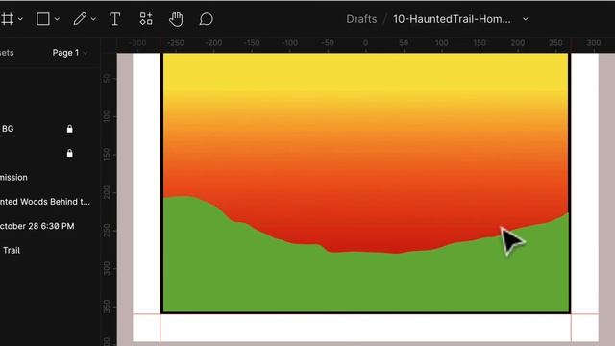Open the Page 1 page selector

pos(69,53)
